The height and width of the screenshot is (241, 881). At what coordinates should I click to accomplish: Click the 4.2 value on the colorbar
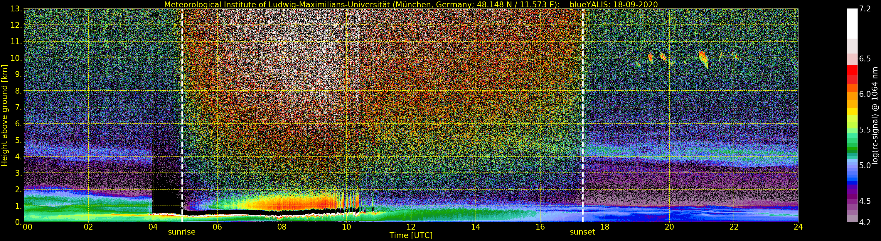[865, 223]
